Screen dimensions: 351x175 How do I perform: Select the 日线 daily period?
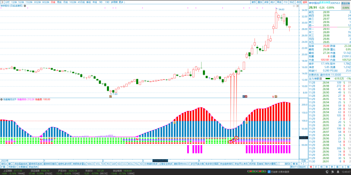(53, 2)
